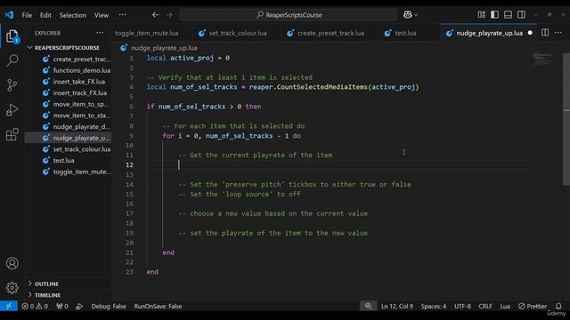Open the Copilot dropdown arrow
570x320 pixels.
pyautogui.click(x=416, y=15)
